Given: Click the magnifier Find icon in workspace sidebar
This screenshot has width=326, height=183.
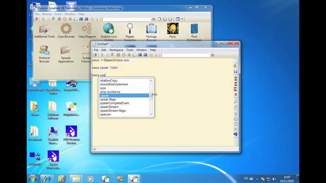Looking at the screenshot, I should click(236, 101).
